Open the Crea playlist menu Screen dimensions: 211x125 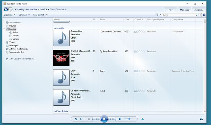[38, 15]
